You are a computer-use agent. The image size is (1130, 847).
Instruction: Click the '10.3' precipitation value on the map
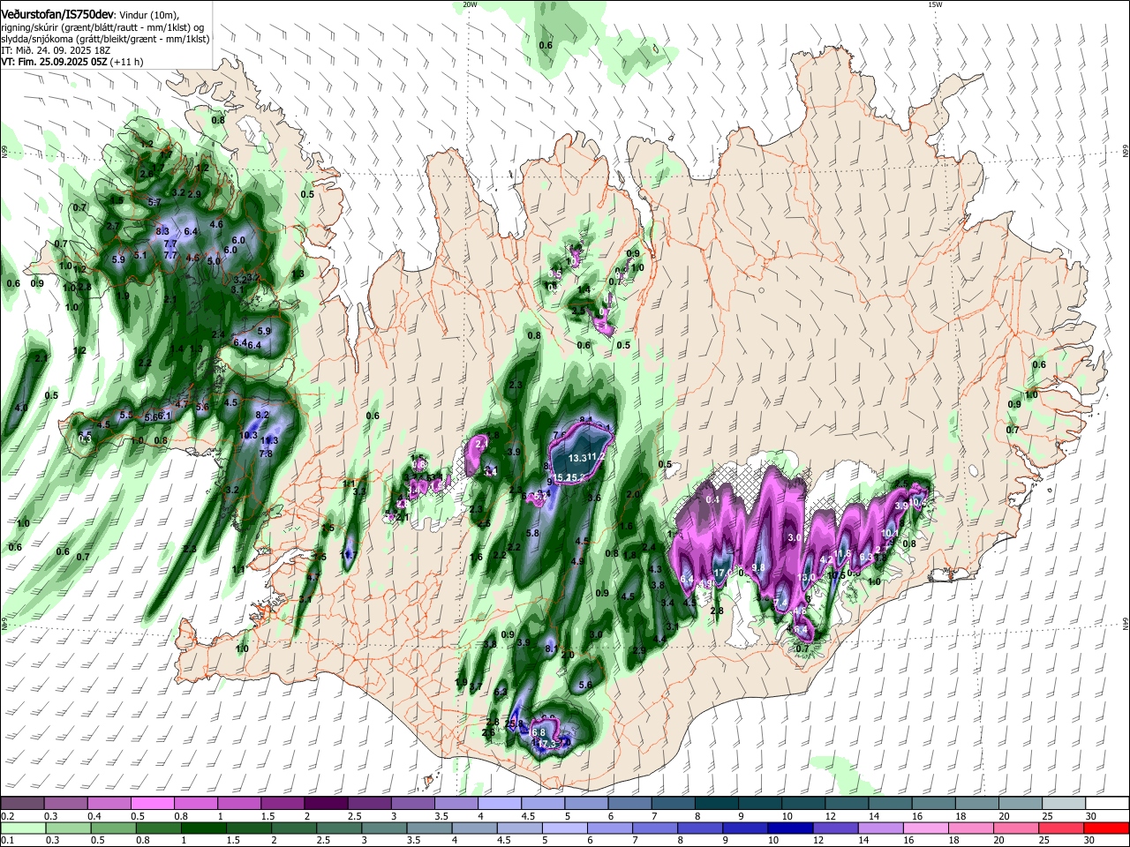click(249, 435)
